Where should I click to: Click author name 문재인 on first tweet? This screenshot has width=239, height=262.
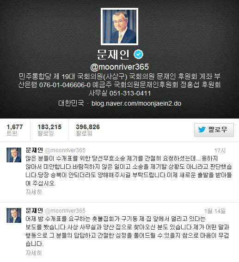click(x=34, y=150)
